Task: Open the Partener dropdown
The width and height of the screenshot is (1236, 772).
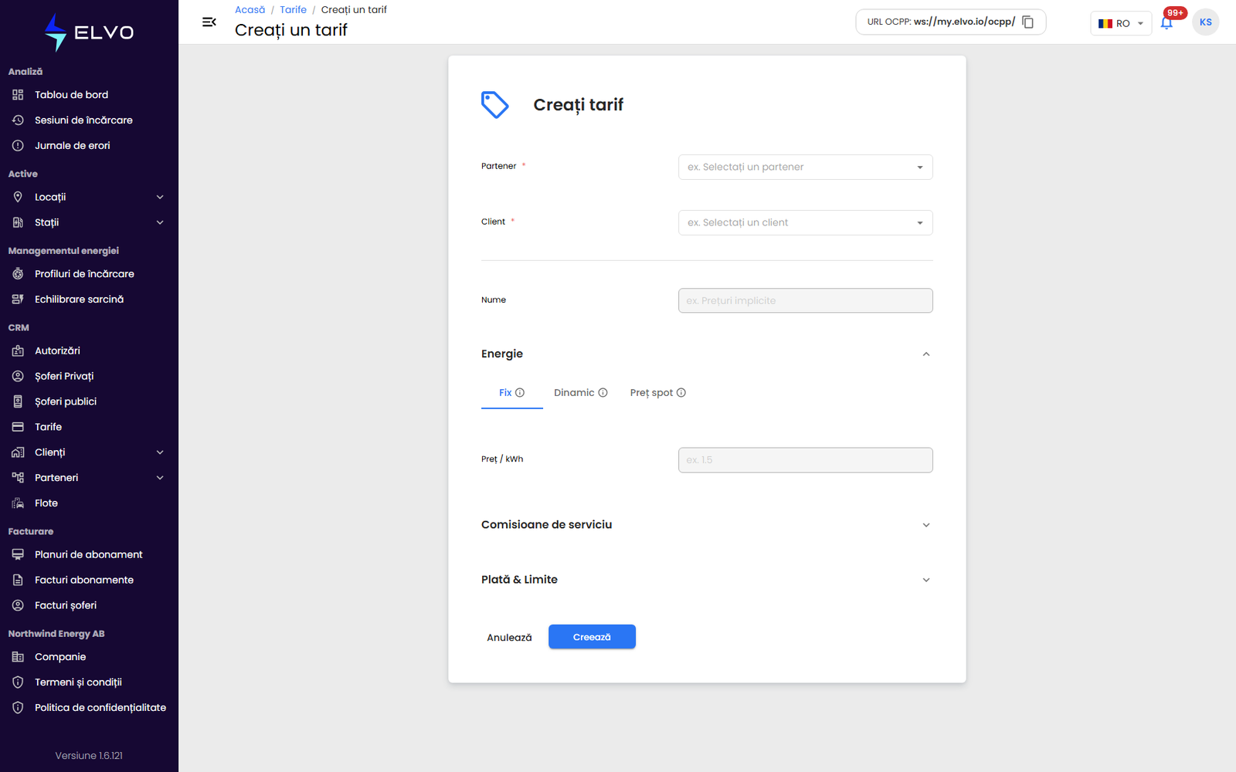Action: 805,168
